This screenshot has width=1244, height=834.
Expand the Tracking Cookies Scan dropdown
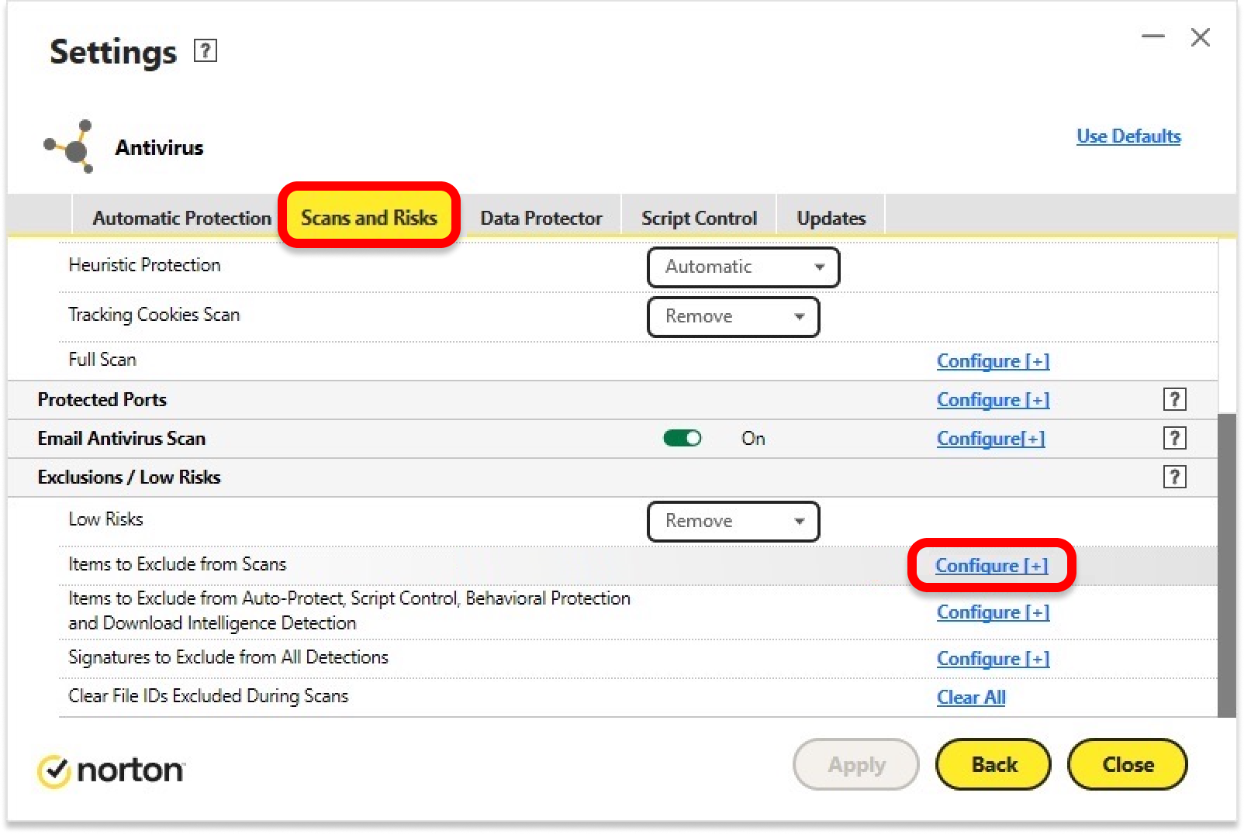click(x=733, y=317)
